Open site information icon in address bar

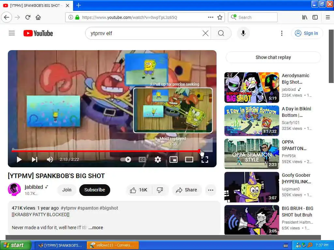(x=70, y=17)
